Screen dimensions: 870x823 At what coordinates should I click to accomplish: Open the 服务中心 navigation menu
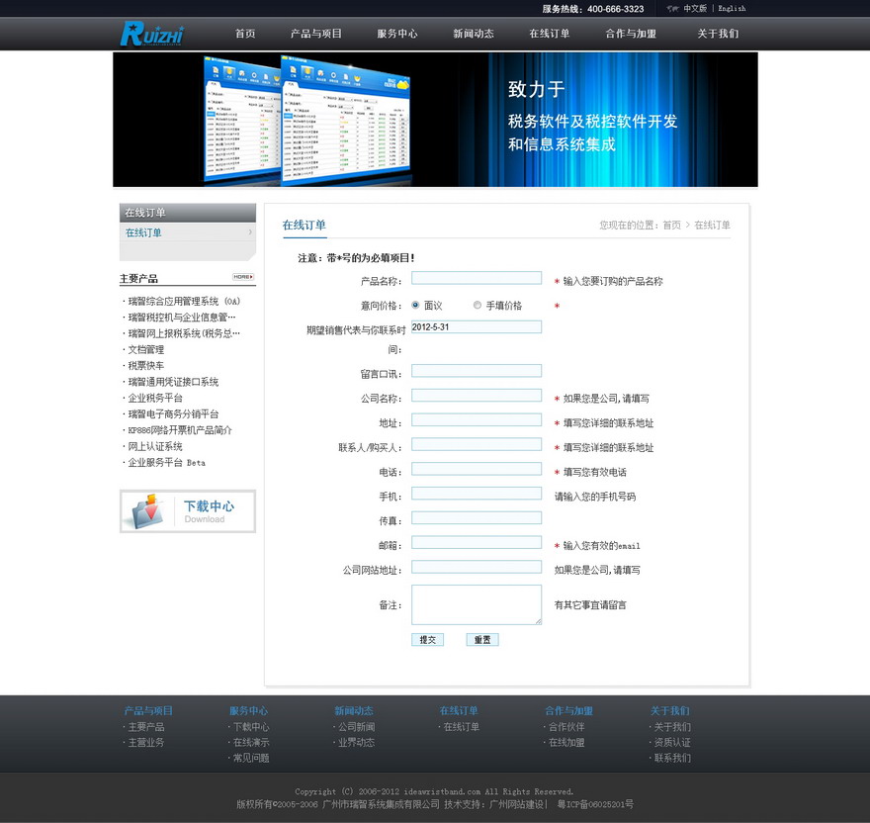point(396,34)
